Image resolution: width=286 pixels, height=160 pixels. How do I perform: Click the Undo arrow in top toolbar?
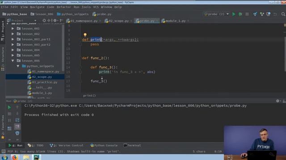click(275, 14)
